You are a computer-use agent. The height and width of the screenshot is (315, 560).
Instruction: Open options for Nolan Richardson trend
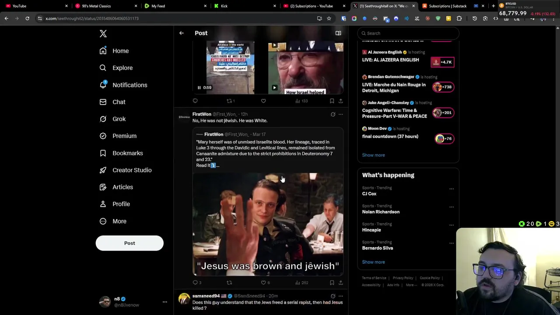451,207
